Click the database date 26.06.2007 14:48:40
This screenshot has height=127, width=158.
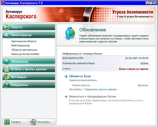coord(137,58)
